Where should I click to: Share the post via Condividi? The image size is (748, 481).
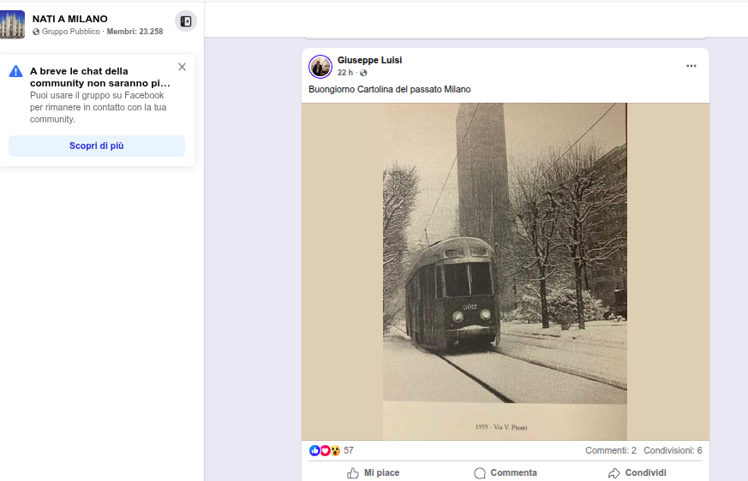pos(637,472)
